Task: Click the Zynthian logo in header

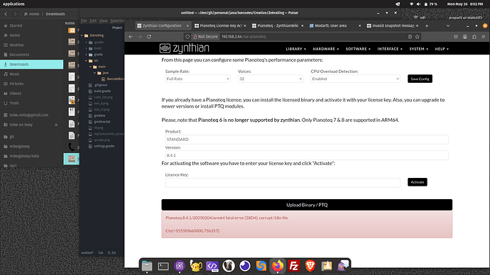Action: pos(184,48)
